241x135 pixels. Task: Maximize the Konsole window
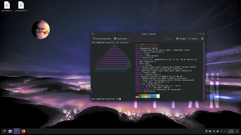pos(200,34)
